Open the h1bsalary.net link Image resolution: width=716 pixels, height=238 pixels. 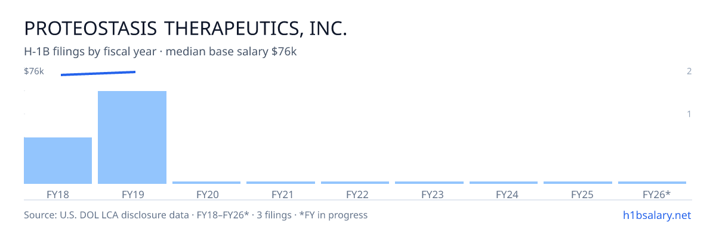tap(657, 215)
